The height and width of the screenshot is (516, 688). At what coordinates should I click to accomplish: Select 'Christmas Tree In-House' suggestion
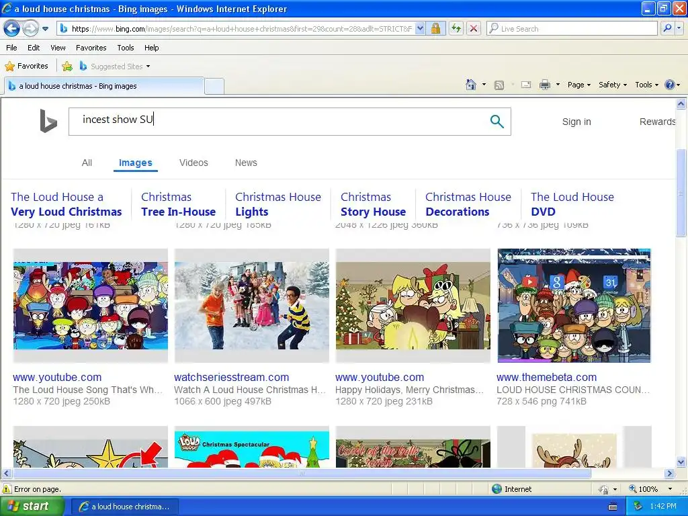coord(178,204)
